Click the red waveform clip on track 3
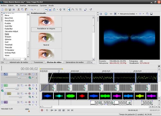 click(x=82, y=96)
